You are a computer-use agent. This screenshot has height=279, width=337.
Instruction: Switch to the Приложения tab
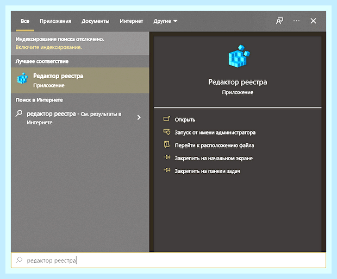point(55,21)
